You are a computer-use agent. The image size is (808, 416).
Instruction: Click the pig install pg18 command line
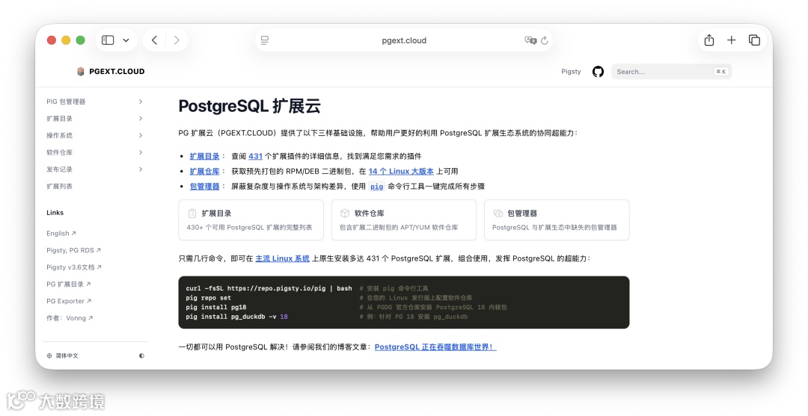(x=216, y=307)
